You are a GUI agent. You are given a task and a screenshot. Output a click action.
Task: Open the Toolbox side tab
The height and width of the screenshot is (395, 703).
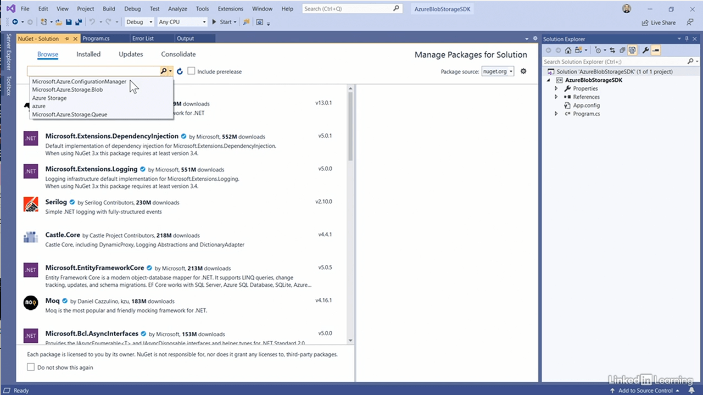click(8, 85)
